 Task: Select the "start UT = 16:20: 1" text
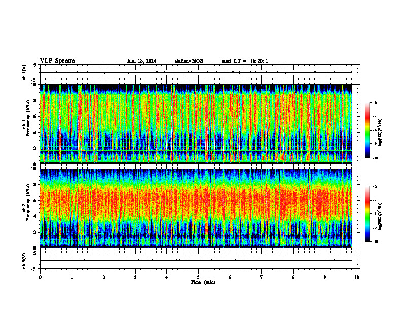coord(245,61)
